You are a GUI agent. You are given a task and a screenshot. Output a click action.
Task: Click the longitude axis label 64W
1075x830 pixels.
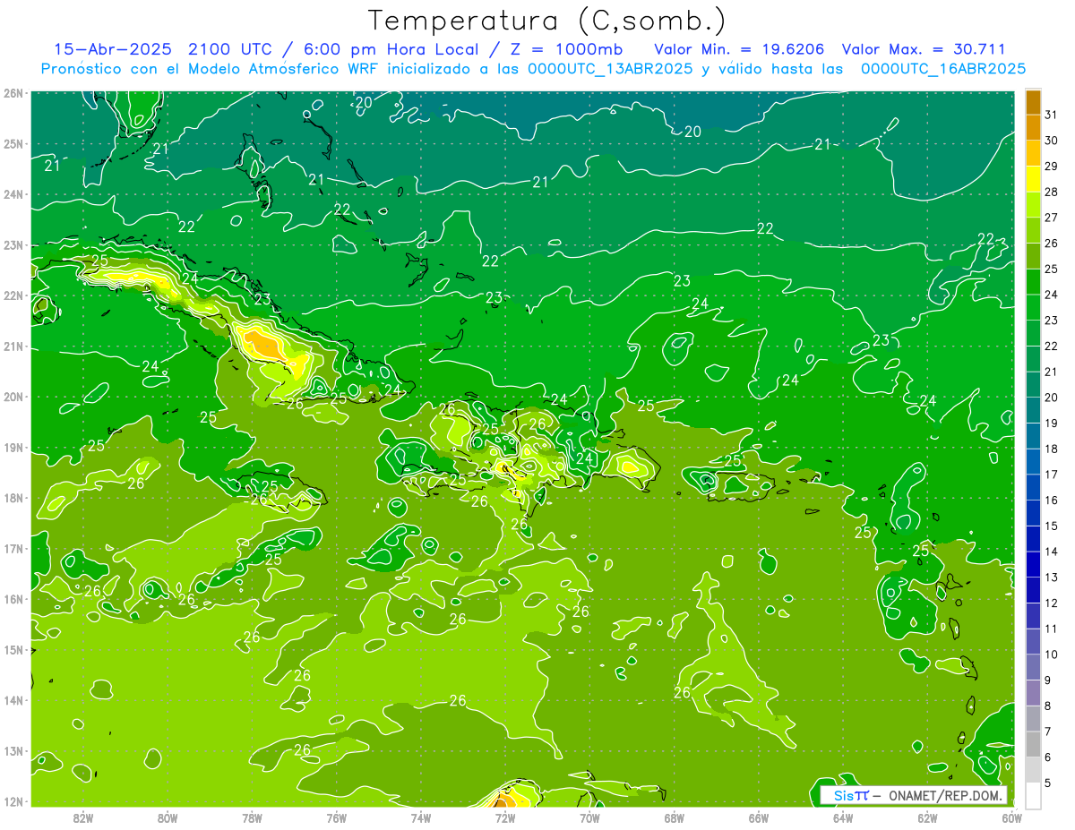click(x=843, y=817)
